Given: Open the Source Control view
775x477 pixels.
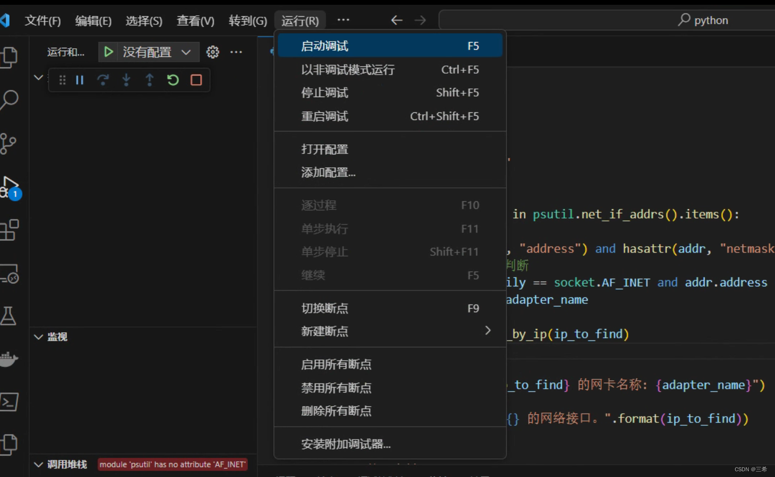Looking at the screenshot, I should 9,143.
